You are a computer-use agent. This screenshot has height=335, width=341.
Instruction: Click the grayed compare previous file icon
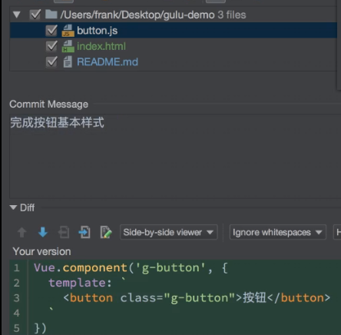point(64,232)
